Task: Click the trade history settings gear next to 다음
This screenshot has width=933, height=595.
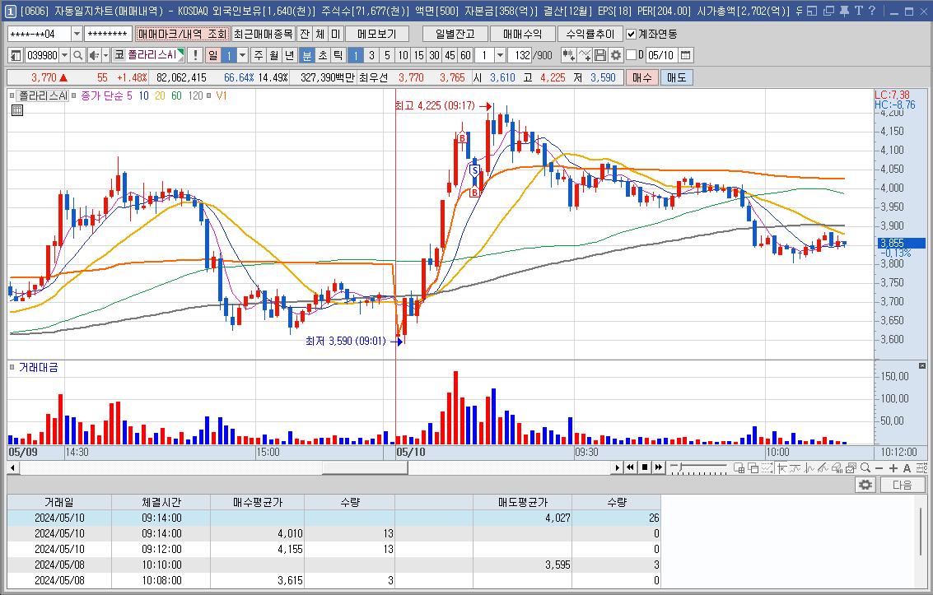Action: (865, 485)
